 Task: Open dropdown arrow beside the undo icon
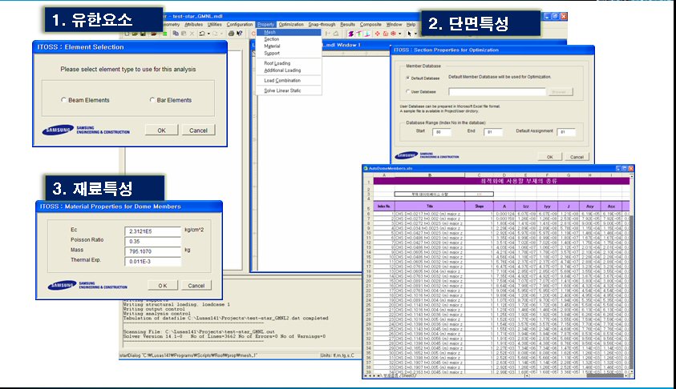[x=208, y=33]
